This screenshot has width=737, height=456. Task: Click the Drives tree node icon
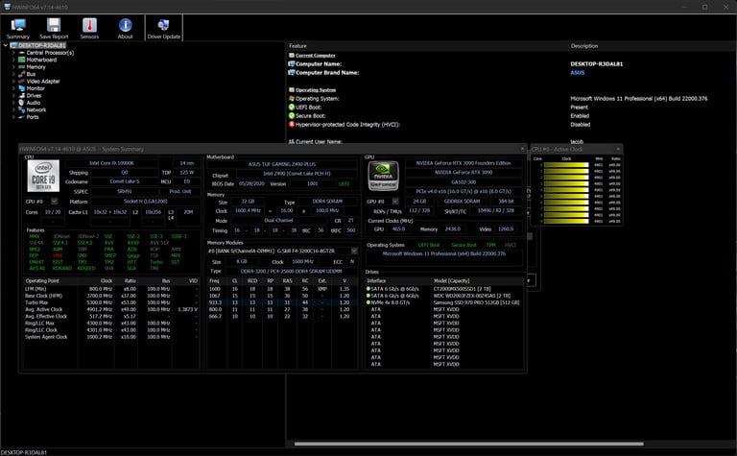[21, 95]
